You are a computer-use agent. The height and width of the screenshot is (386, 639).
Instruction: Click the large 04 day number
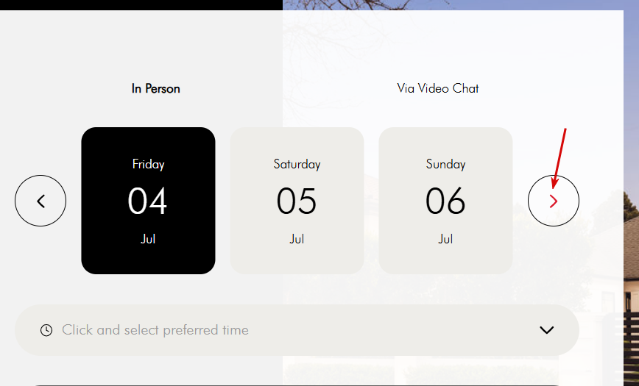pos(147,201)
